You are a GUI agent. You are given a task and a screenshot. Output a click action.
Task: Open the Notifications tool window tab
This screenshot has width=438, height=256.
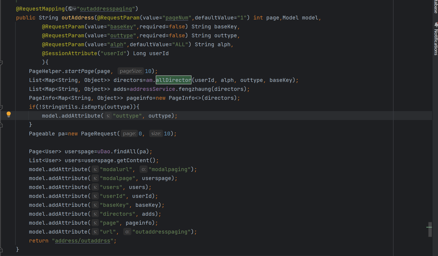click(x=436, y=42)
